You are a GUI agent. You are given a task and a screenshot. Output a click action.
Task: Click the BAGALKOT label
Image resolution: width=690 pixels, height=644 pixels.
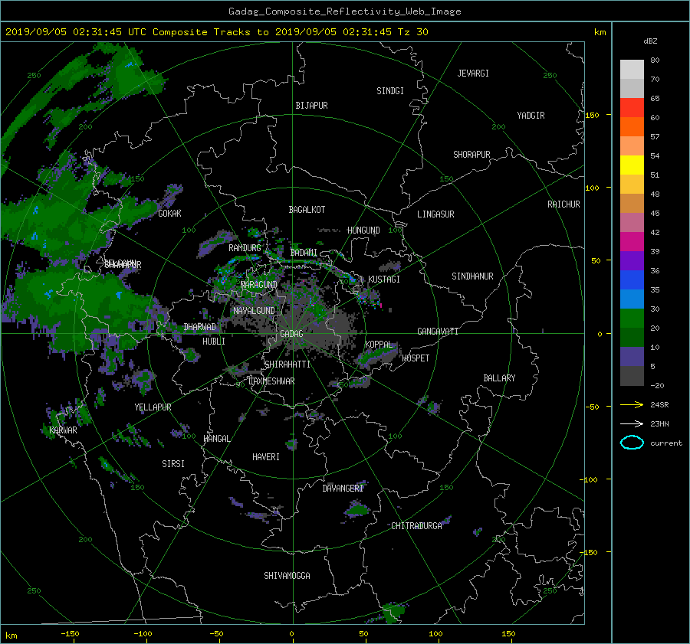click(x=307, y=210)
